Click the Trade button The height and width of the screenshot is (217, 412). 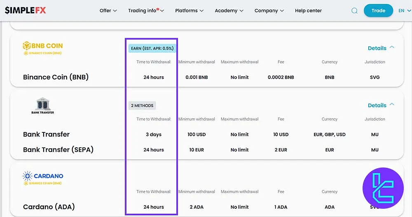click(x=378, y=11)
